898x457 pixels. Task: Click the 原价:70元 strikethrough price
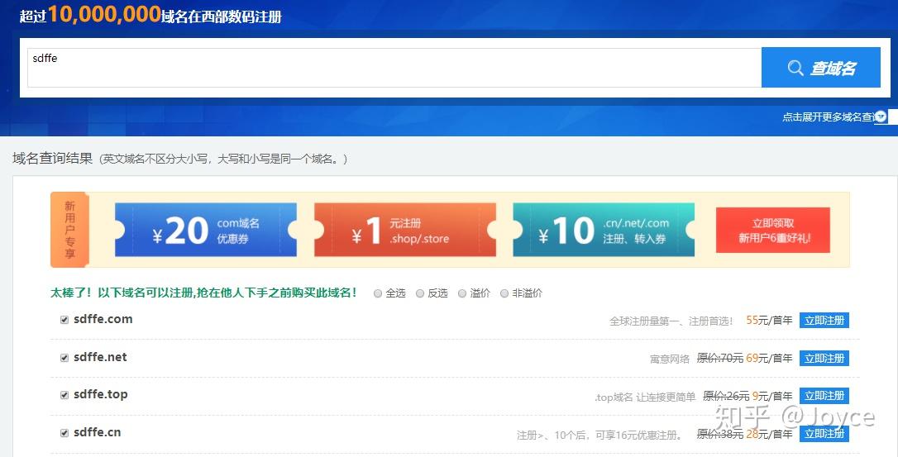click(x=720, y=359)
